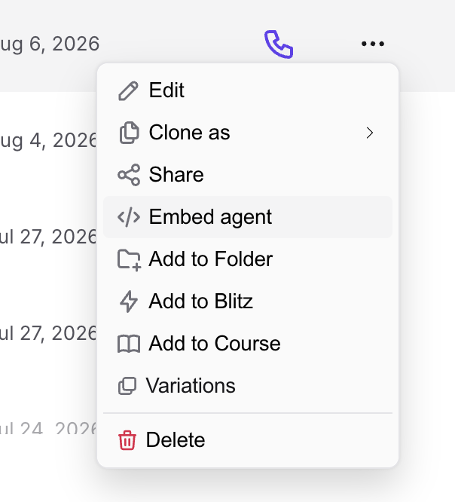The image size is (455, 502).
Task: Click the Share nodes icon
Action: [129, 175]
